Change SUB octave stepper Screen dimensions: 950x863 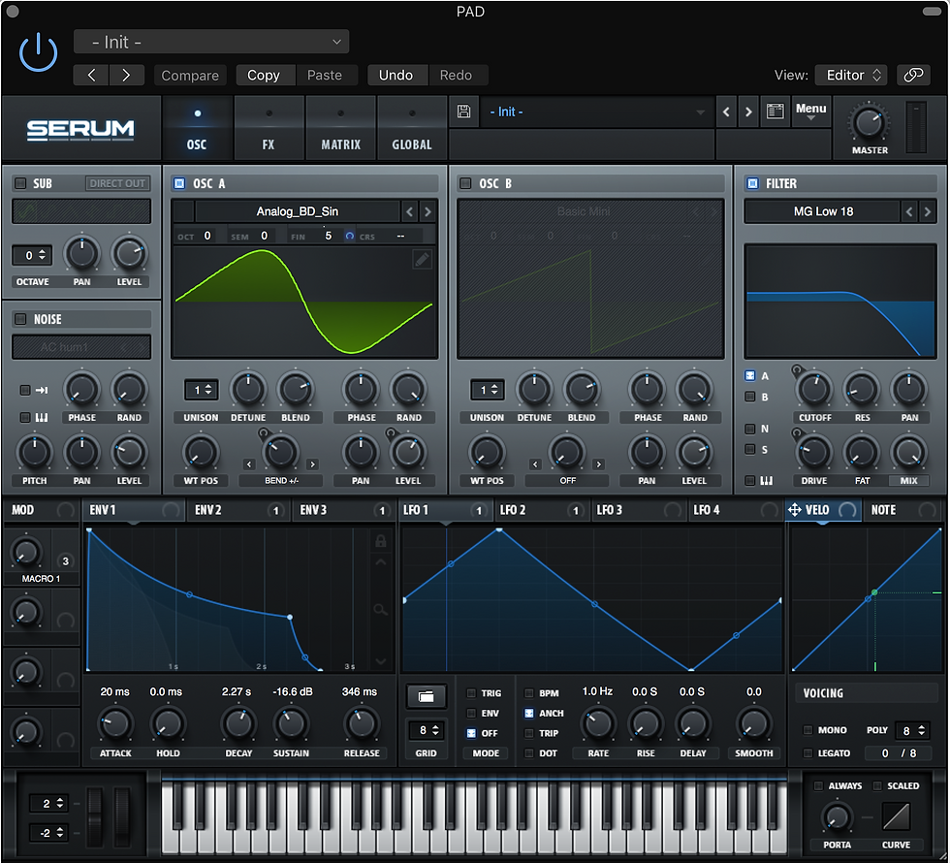[32, 255]
